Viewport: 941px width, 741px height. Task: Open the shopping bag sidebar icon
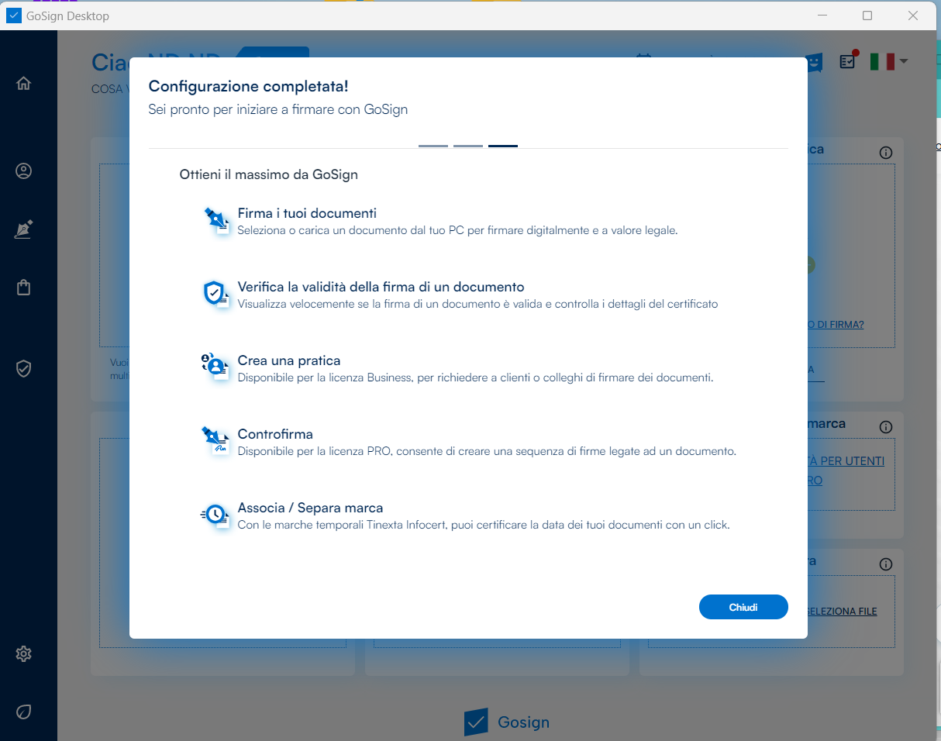tap(23, 288)
